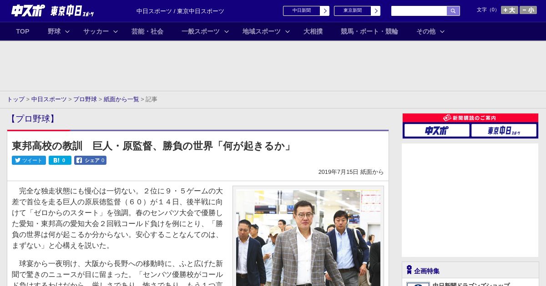
Task: Open the 大相撲 menu item
Action: pyautogui.click(x=313, y=31)
